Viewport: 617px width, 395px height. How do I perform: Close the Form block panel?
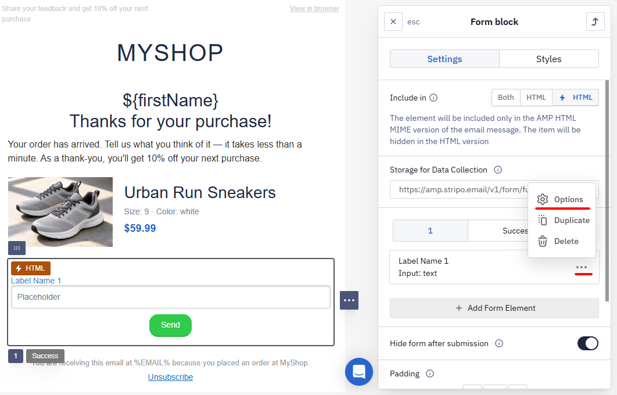(393, 21)
